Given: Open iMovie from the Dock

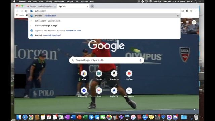Looking at the screenshot, I should pyautogui.click(x=121, y=117).
